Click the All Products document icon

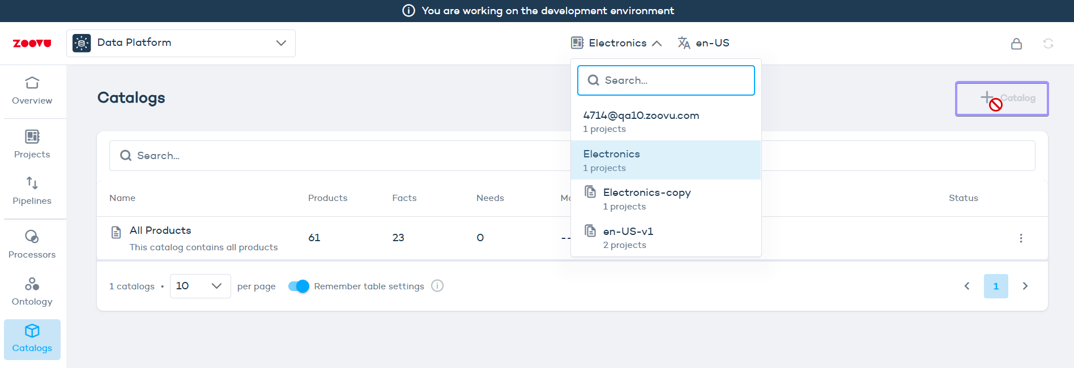tap(116, 232)
